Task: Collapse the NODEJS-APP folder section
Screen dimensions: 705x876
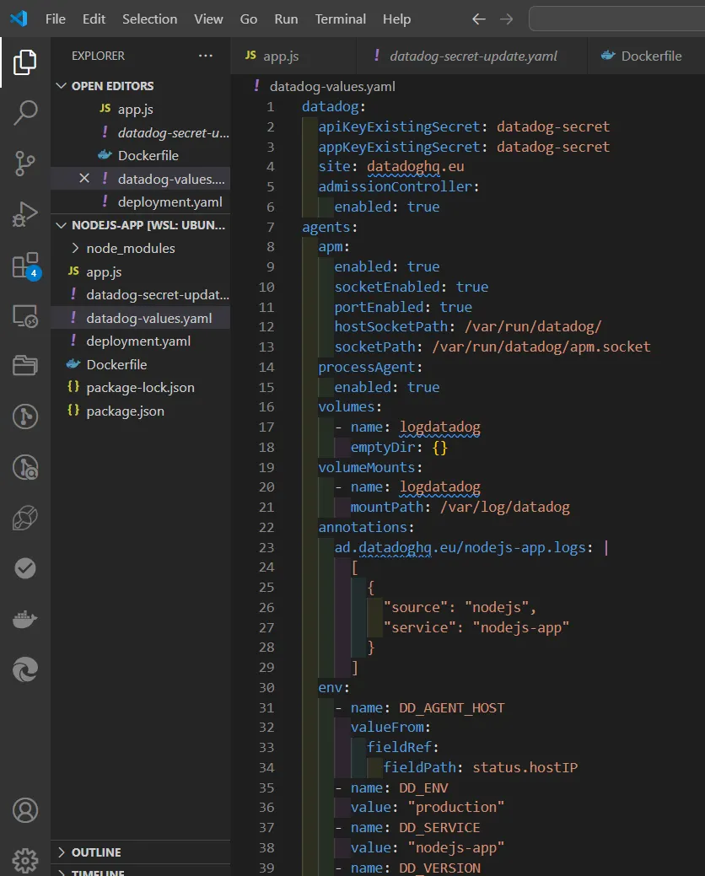Action: 141,225
